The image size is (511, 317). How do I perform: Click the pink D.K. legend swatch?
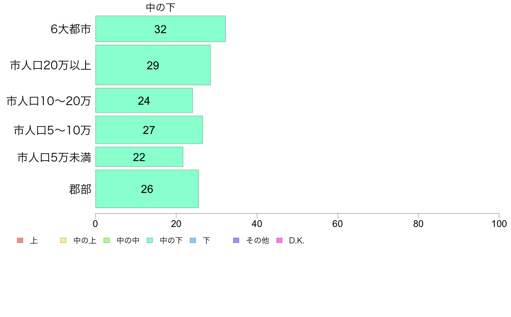(279, 240)
